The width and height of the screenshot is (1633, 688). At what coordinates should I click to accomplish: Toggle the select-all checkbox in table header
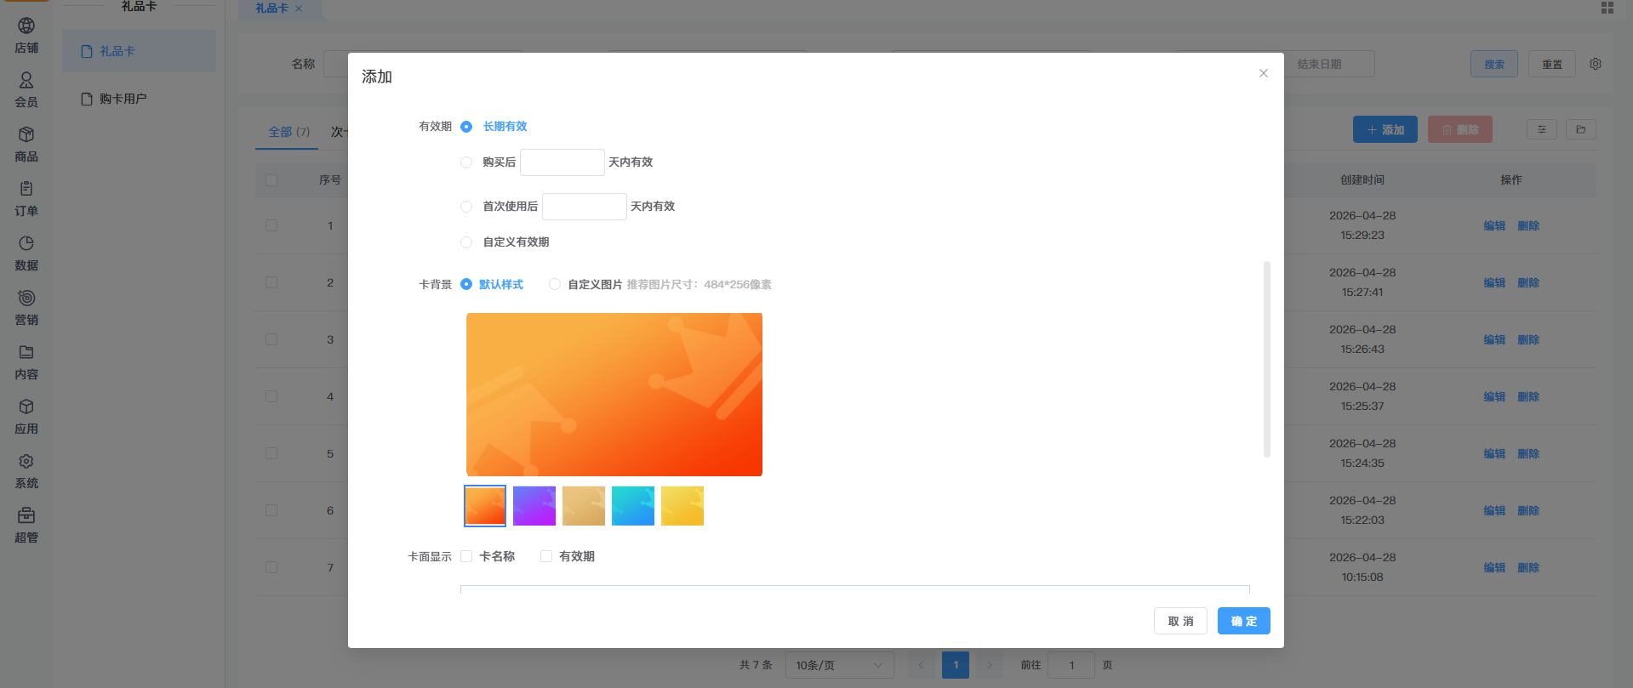[x=271, y=180]
